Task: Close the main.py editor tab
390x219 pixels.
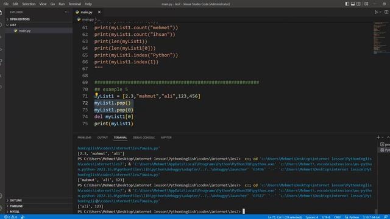Action: (99, 12)
